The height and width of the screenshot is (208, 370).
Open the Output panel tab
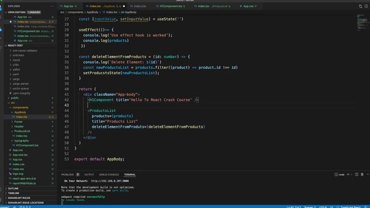(89, 174)
